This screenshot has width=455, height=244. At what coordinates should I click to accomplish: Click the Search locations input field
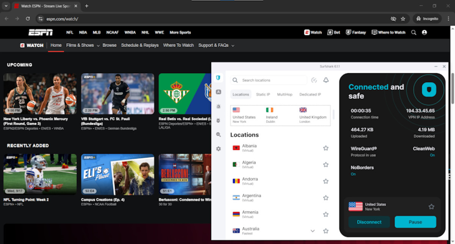pos(269,80)
